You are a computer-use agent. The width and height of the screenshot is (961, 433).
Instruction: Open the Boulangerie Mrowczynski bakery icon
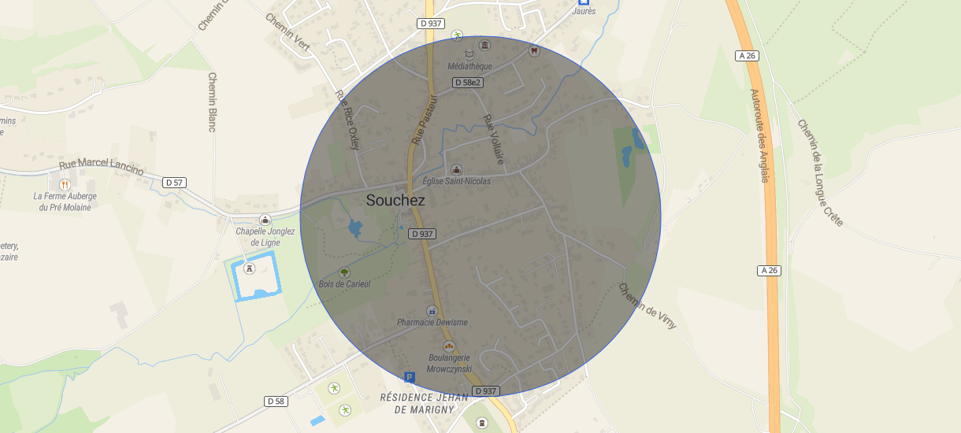(449, 346)
